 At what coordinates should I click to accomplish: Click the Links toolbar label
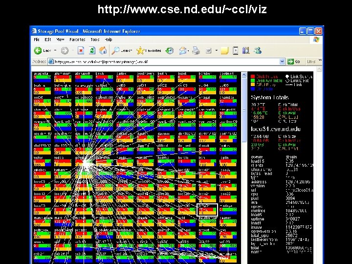(311, 62)
